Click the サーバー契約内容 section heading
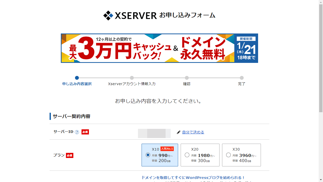 pyautogui.click(x=72, y=116)
